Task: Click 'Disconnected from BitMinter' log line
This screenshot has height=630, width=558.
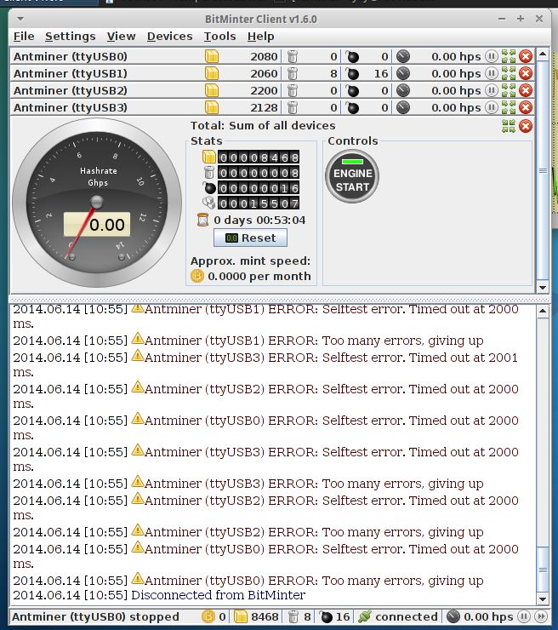Action: pyautogui.click(x=218, y=595)
